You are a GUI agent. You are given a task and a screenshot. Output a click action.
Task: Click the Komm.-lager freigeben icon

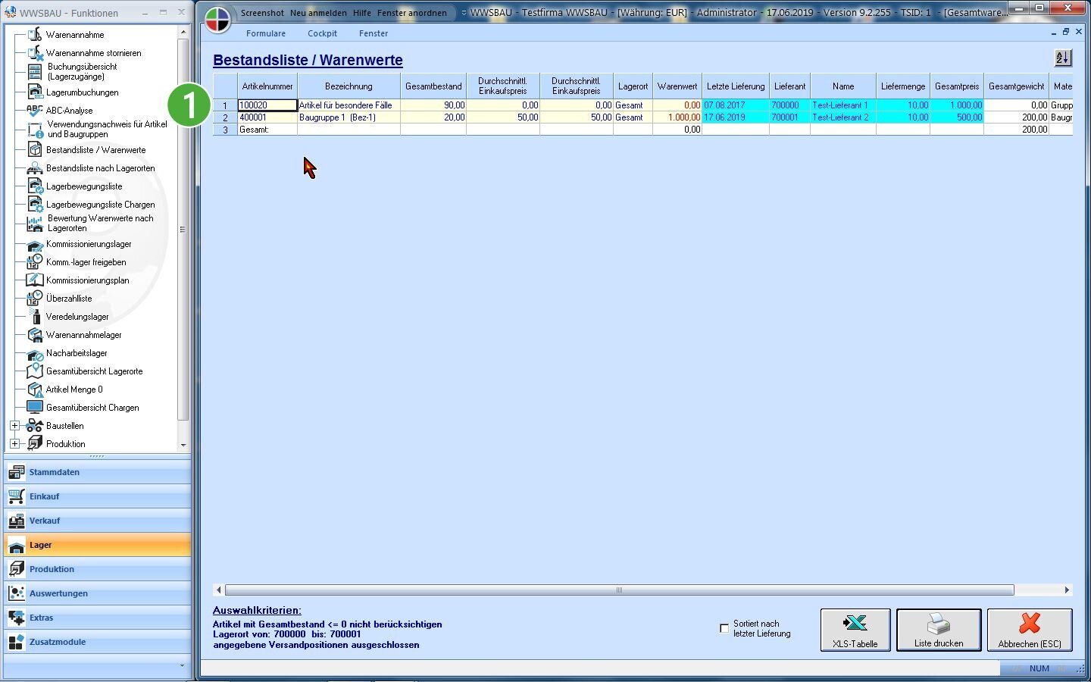[x=35, y=262]
